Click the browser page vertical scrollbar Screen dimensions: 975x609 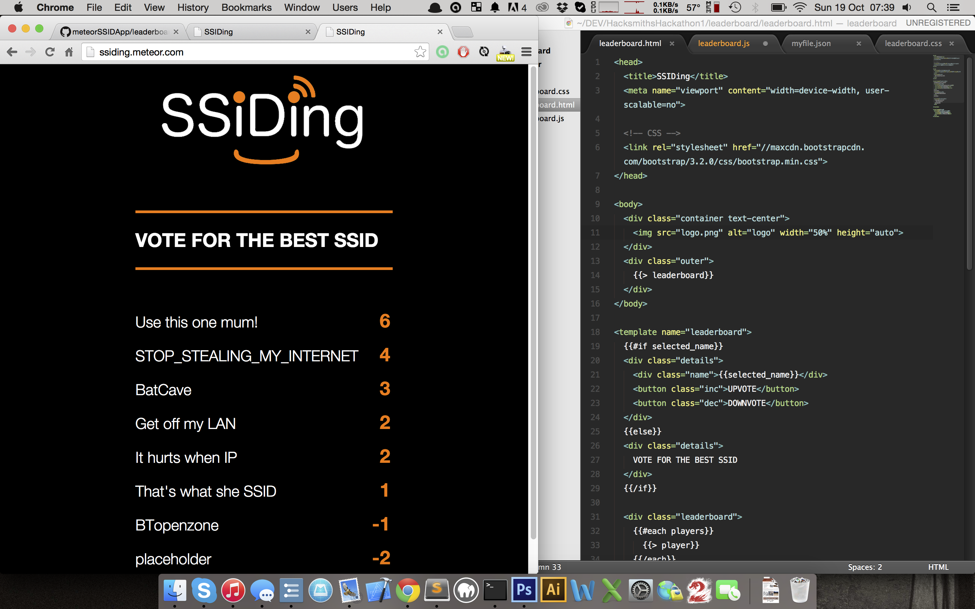533,302
